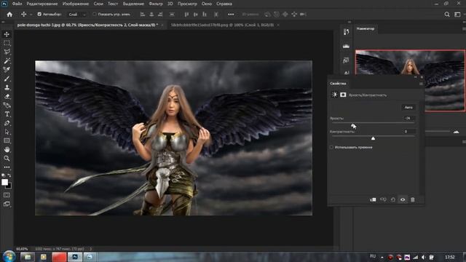Select the Magic Wand tool
The width and height of the screenshot is (466, 262).
[x=7, y=61]
